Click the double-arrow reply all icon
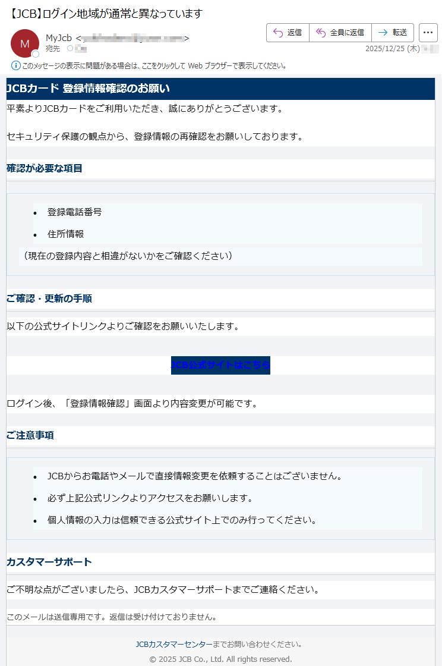This screenshot has height=666, width=442. click(x=321, y=33)
